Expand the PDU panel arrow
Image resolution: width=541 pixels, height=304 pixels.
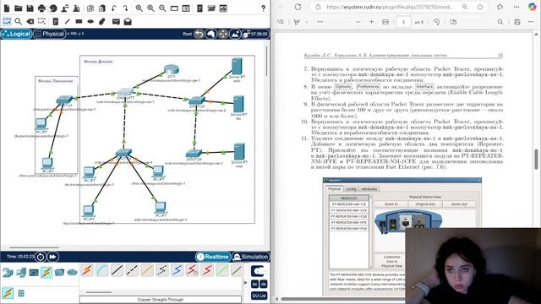tap(246, 283)
